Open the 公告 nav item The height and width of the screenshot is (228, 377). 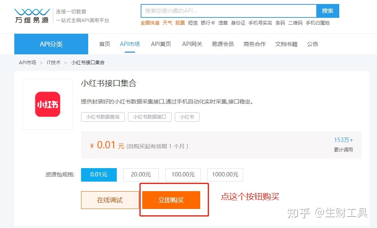(313, 44)
